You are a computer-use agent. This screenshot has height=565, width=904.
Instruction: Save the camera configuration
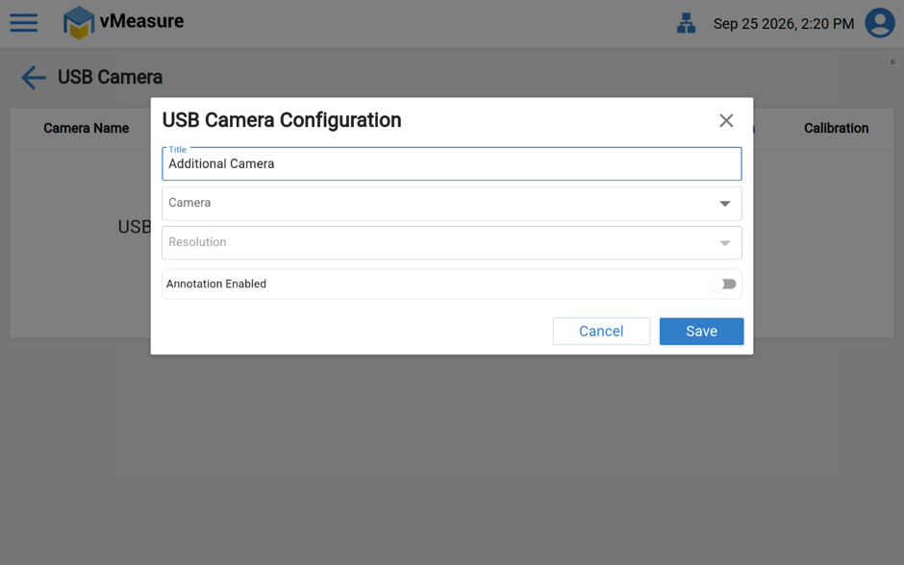click(702, 332)
